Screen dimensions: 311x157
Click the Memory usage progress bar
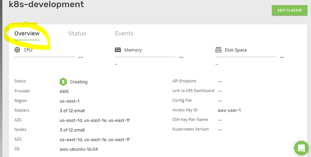pyautogui.click(x=145, y=57)
